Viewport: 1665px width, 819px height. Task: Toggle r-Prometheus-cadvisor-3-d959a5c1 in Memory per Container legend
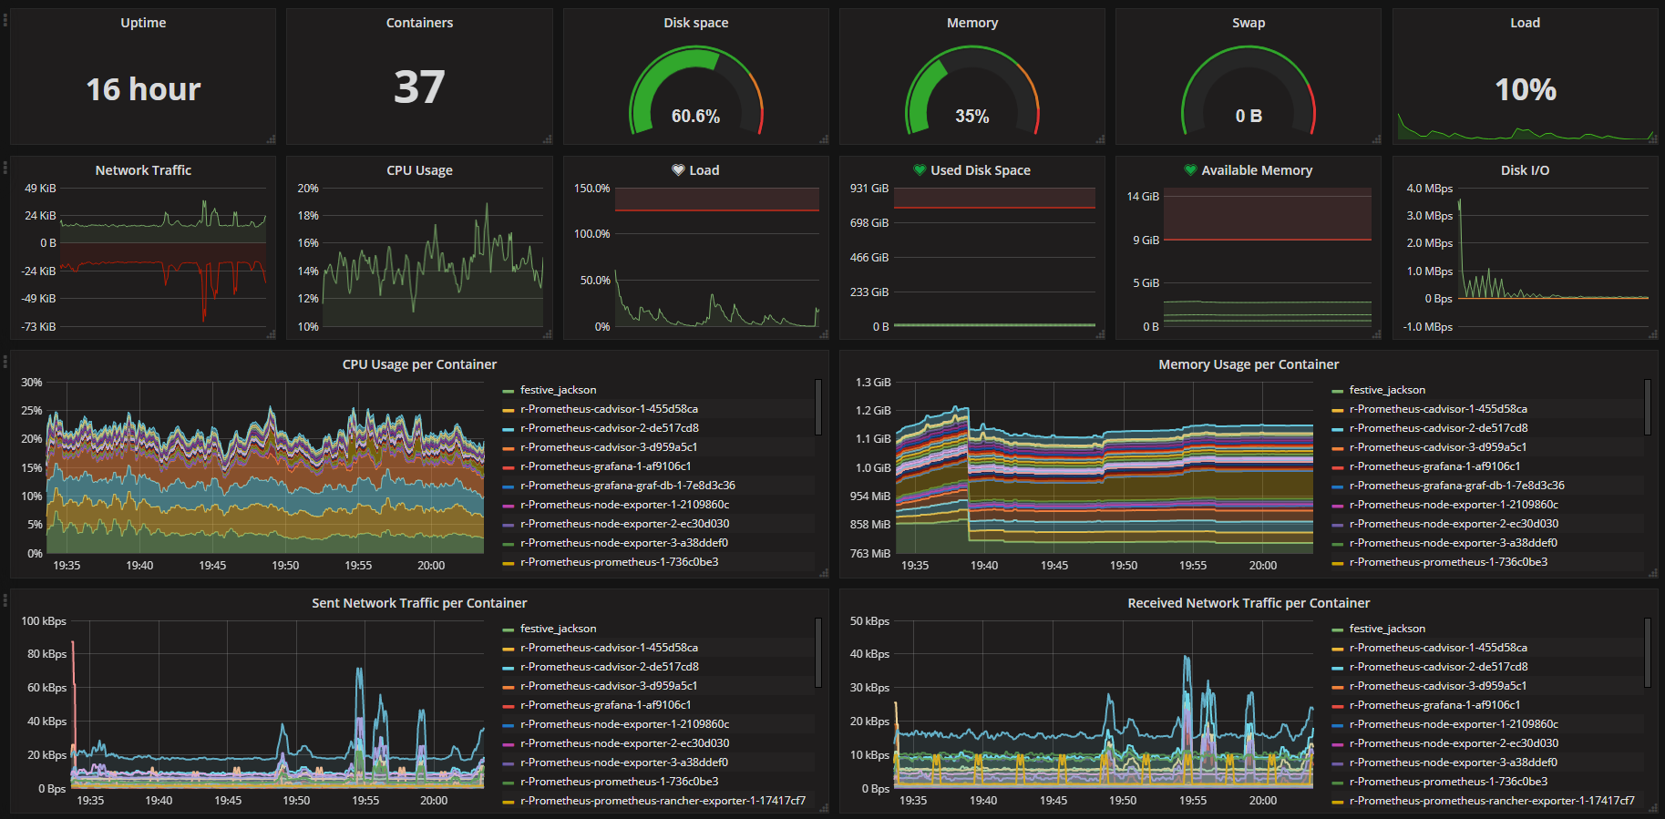(x=1438, y=447)
